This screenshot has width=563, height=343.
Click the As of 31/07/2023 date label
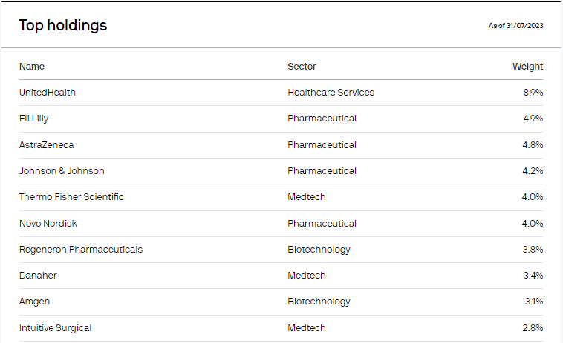tap(515, 26)
